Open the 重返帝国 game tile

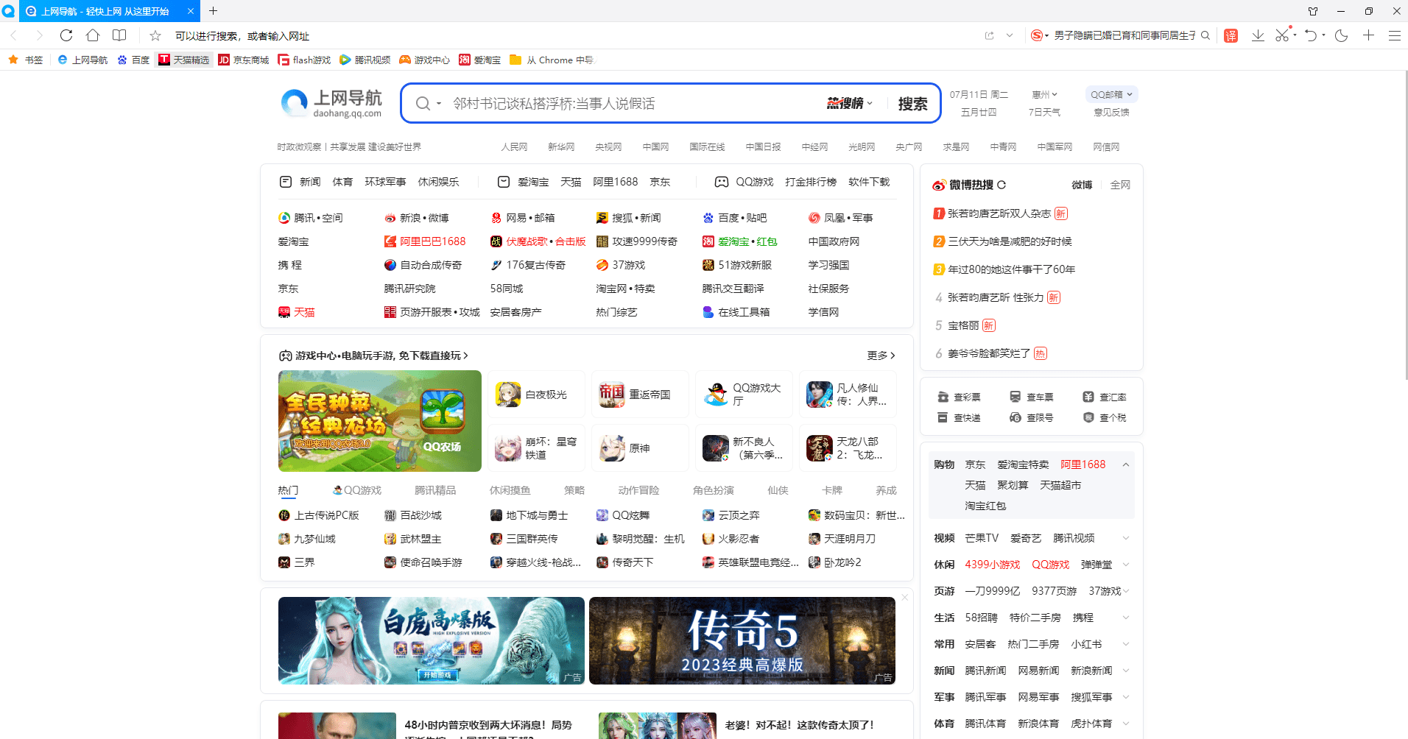[640, 395]
